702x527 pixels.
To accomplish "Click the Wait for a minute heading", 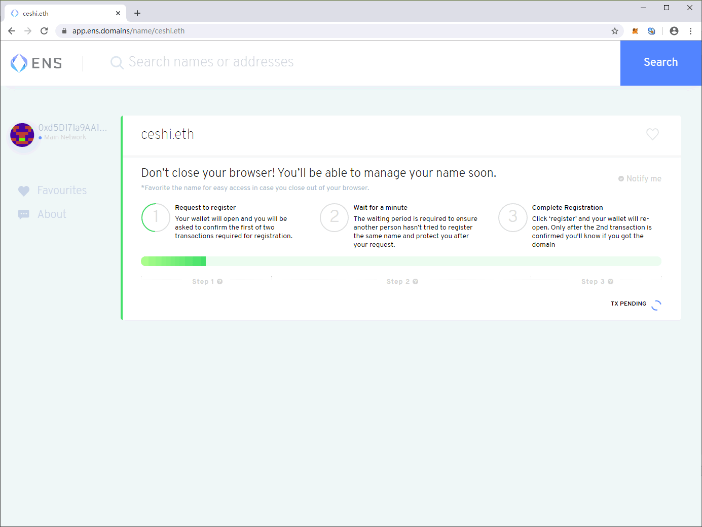I will pyautogui.click(x=381, y=208).
